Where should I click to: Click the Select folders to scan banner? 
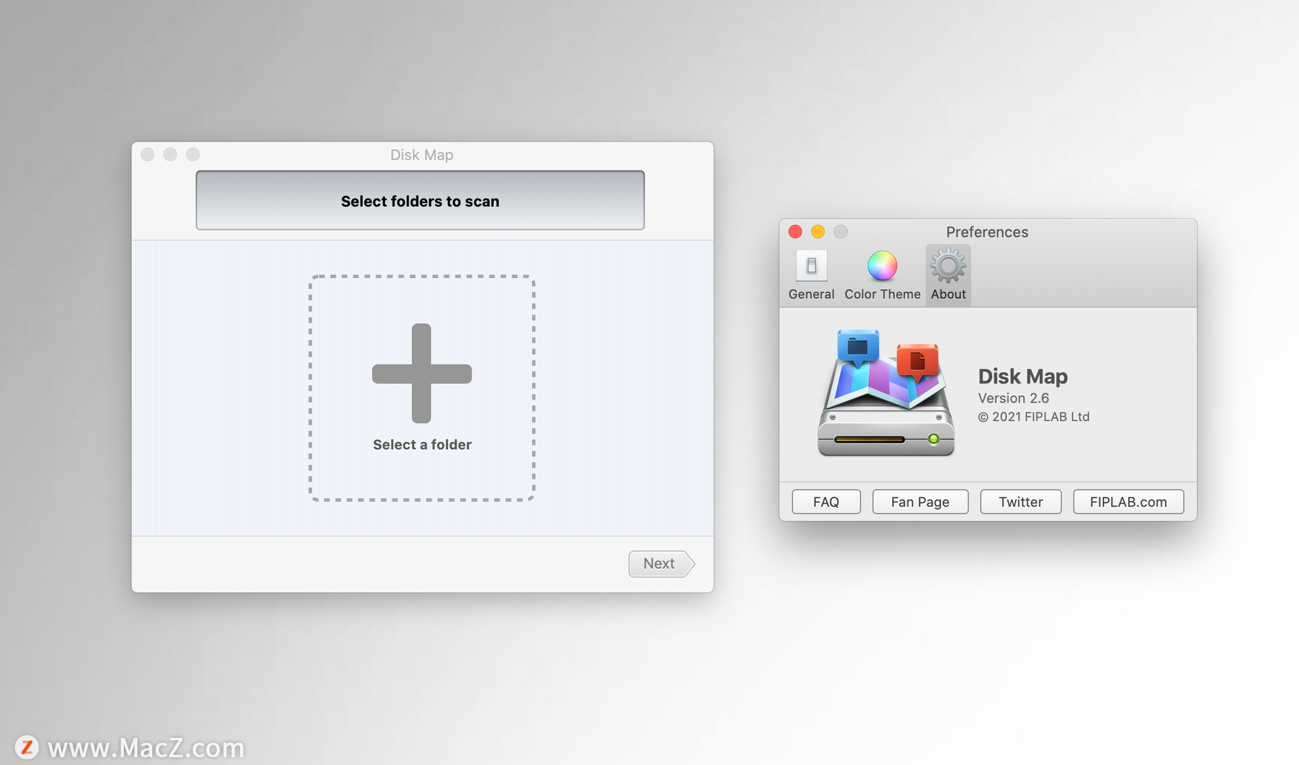tap(420, 200)
